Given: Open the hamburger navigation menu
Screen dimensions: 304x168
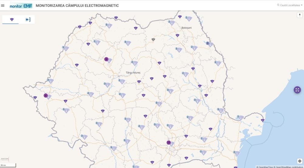Looking at the screenshot, I should [x=3, y=5].
